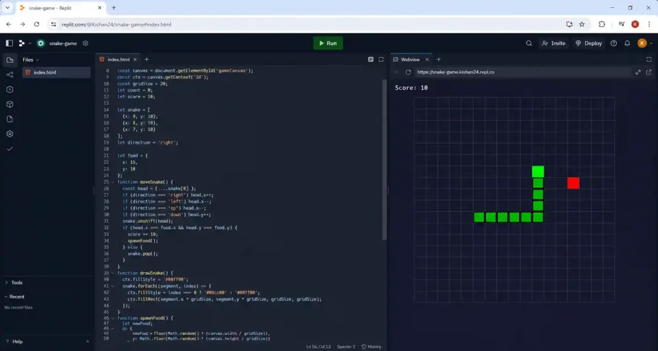Reload the Webview preview
658x351 pixels.
pyautogui.click(x=408, y=72)
